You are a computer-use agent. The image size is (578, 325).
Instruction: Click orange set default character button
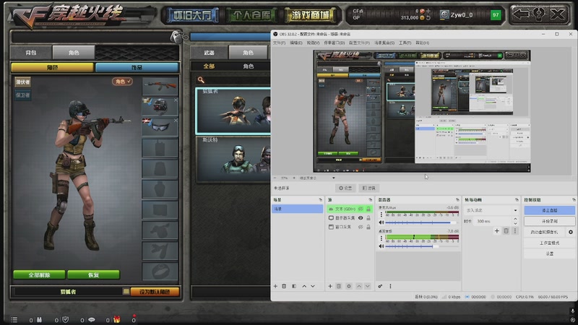tap(155, 292)
